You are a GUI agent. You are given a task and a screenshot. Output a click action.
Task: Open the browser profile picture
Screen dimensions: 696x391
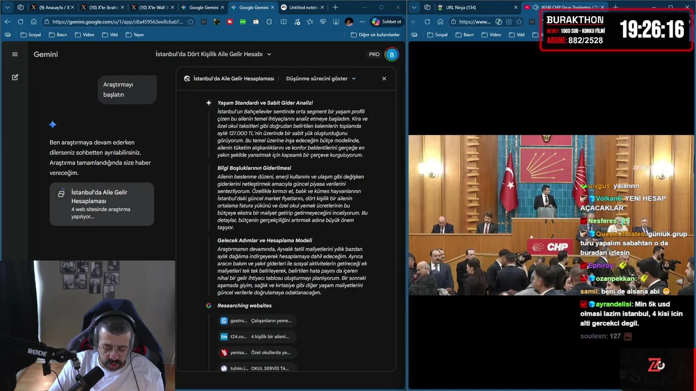point(349,22)
